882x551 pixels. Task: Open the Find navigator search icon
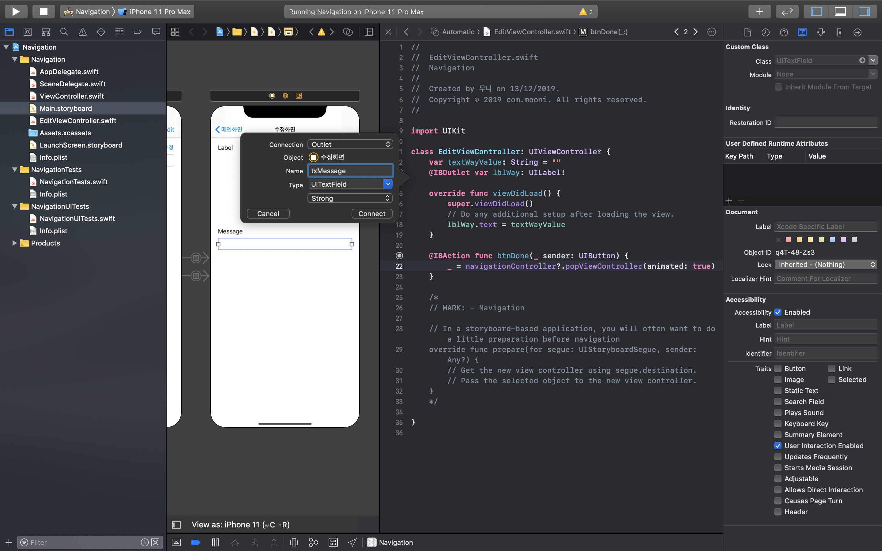[x=64, y=32]
